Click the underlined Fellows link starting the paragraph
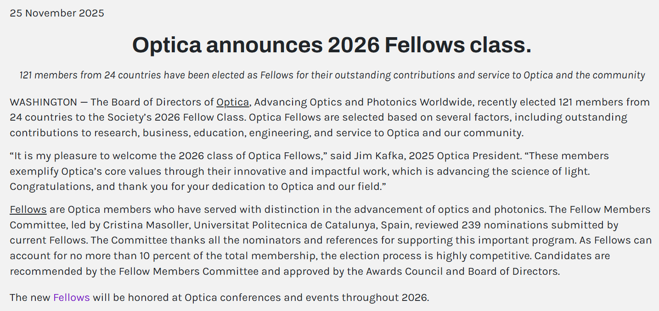The width and height of the screenshot is (659, 311). [x=28, y=210]
